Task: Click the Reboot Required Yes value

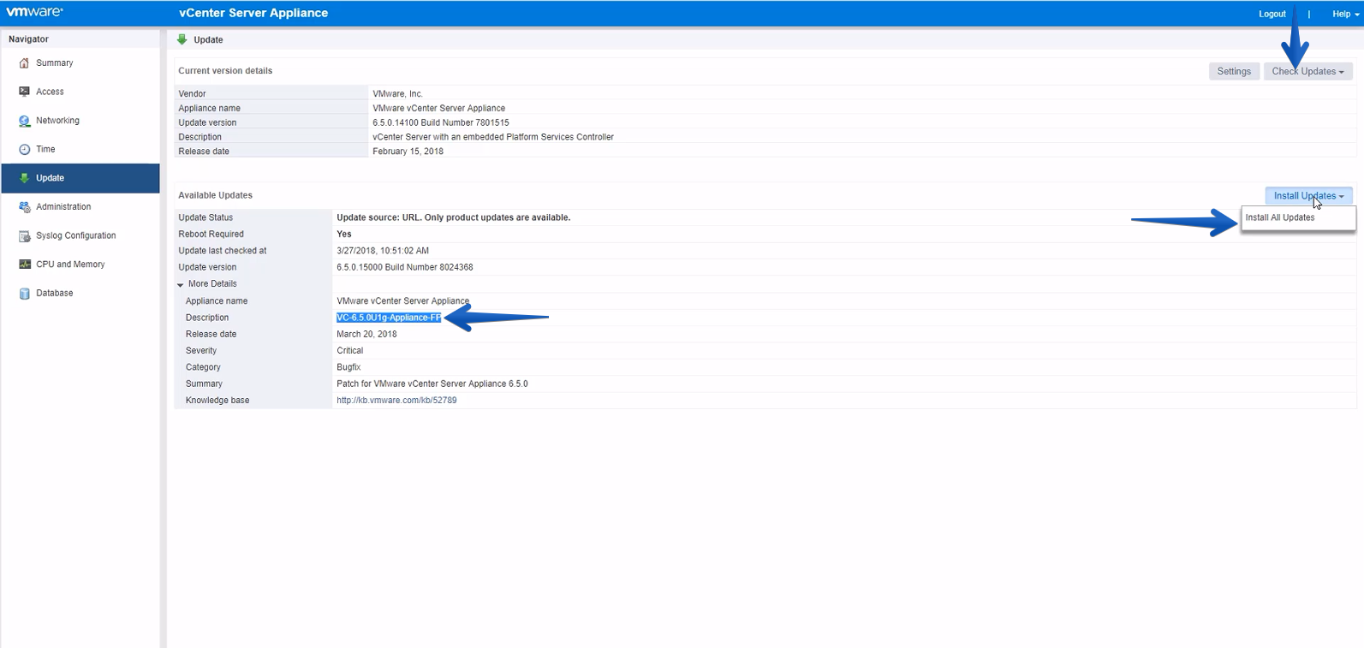Action: coord(344,234)
